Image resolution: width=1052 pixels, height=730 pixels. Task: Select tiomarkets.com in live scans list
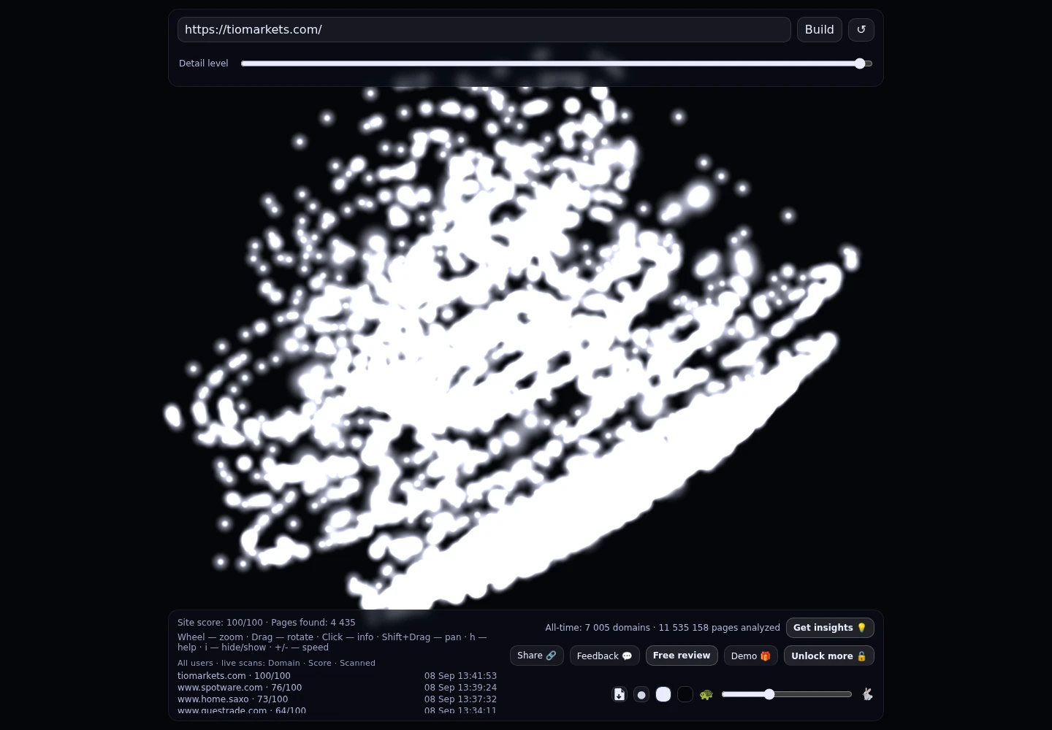click(x=234, y=676)
